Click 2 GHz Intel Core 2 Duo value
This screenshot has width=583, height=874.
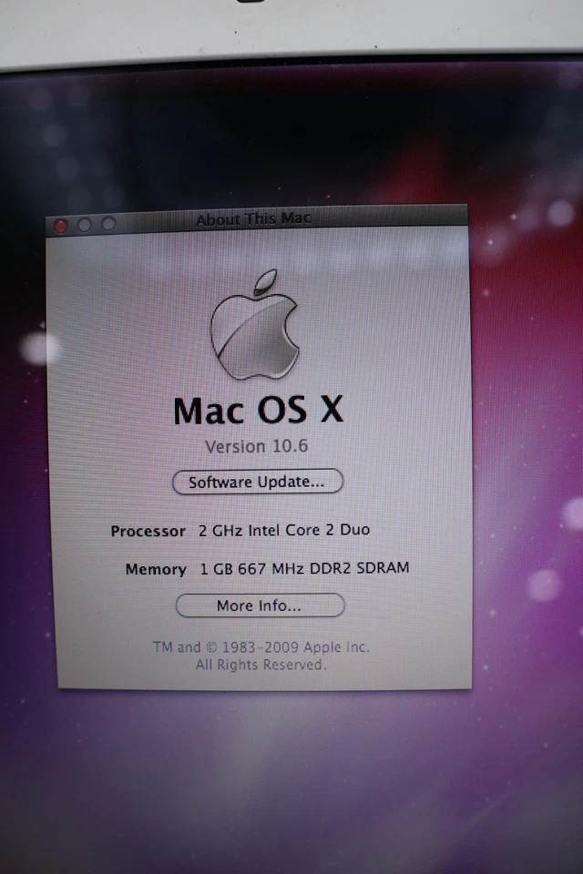tap(284, 530)
